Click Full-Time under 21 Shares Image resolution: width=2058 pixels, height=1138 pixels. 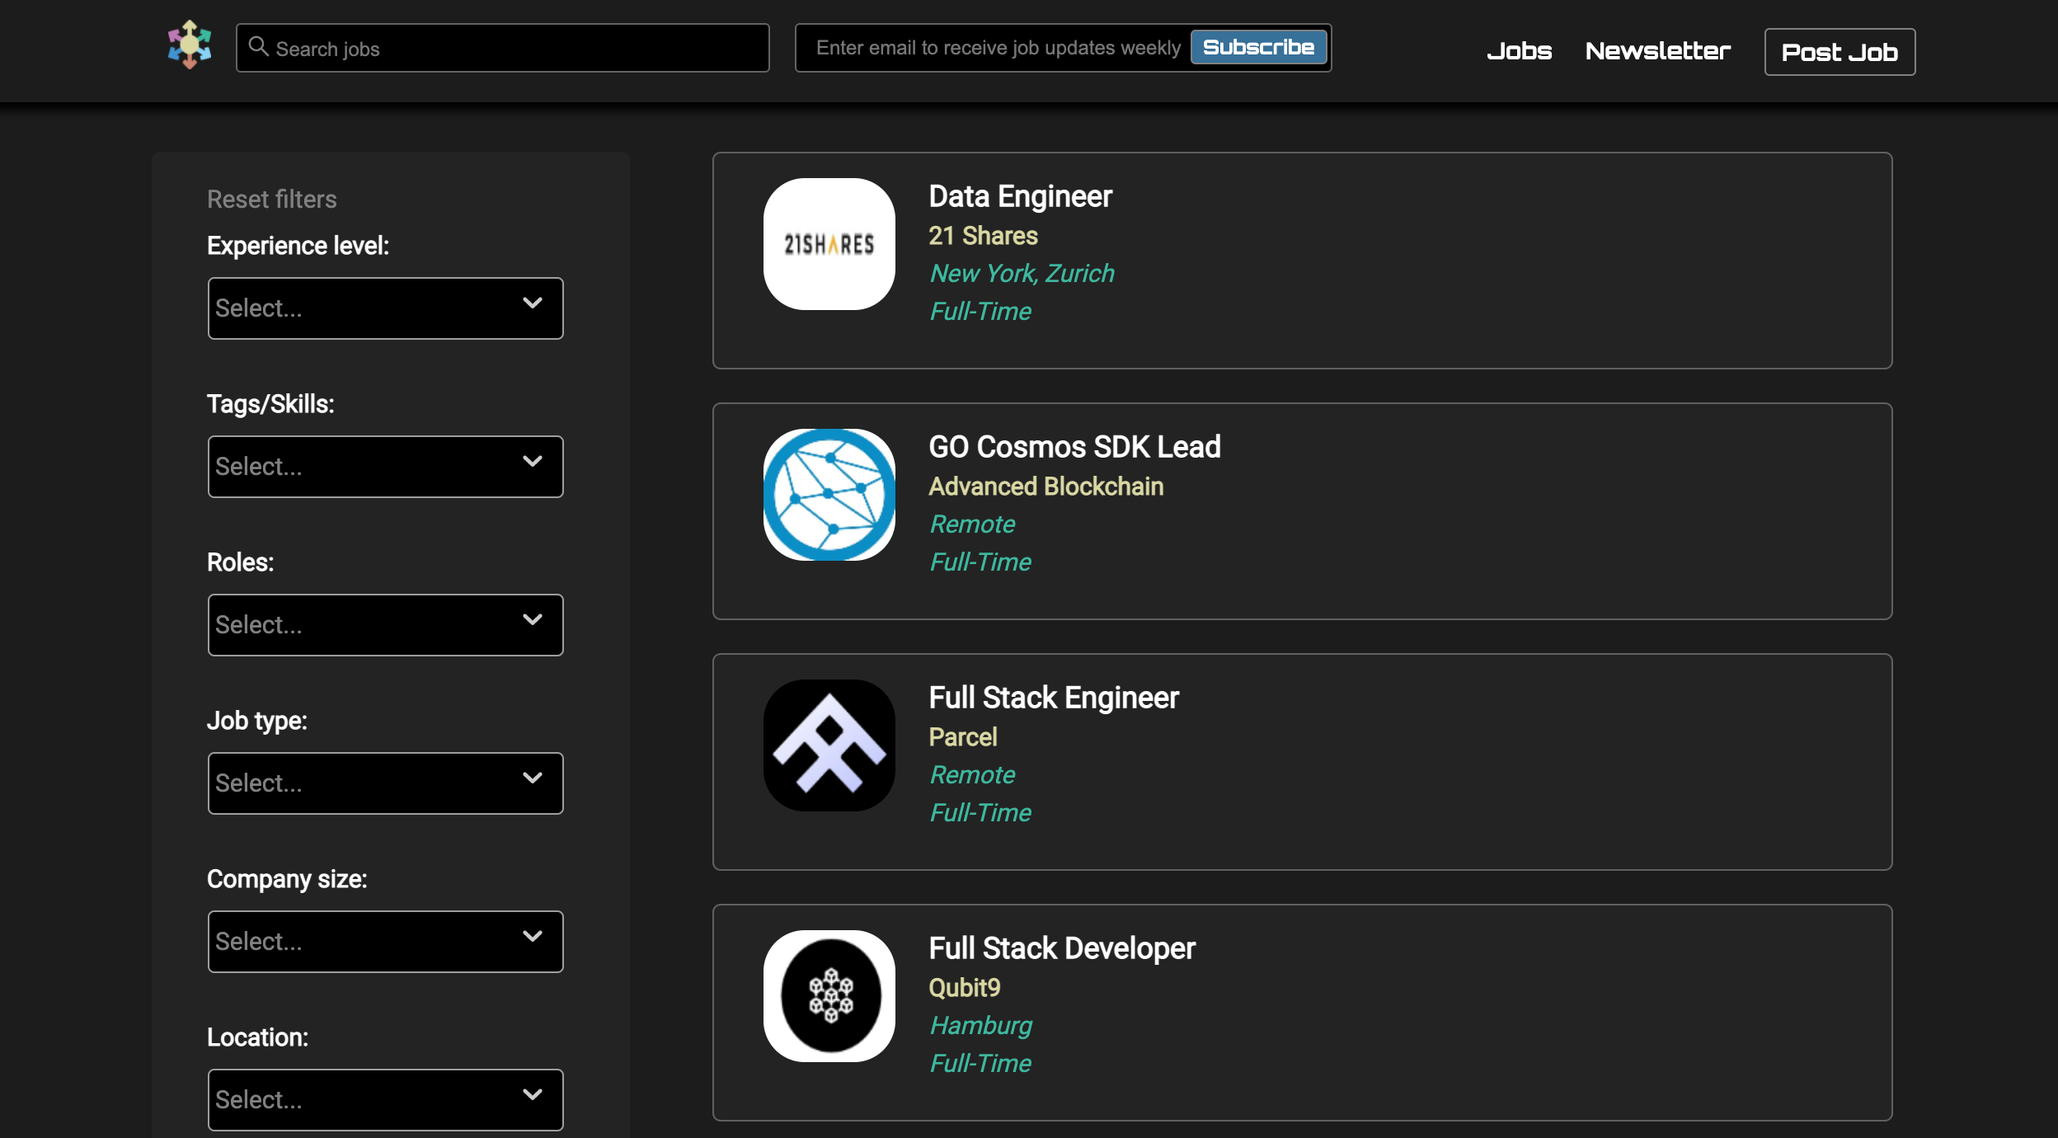980,312
